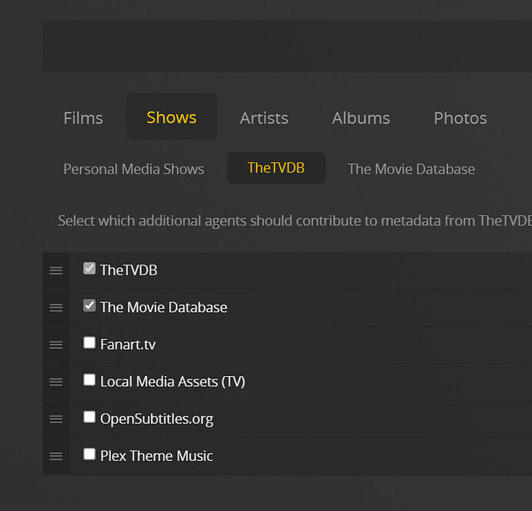Switch to the Photos tab
The image size is (532, 511).
pos(460,118)
